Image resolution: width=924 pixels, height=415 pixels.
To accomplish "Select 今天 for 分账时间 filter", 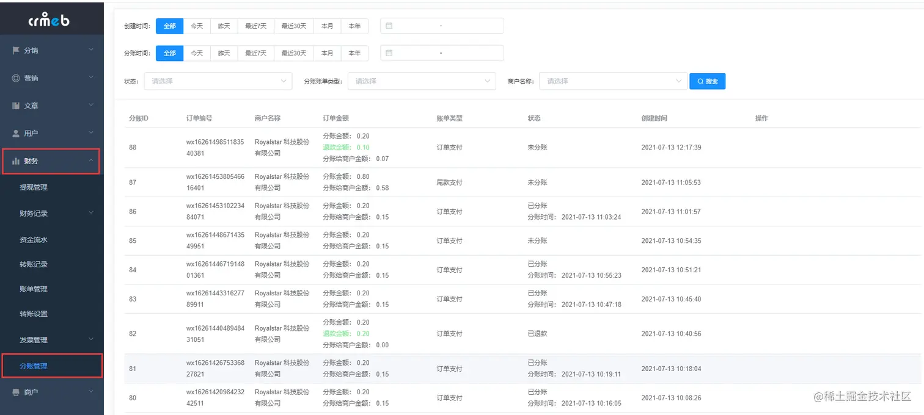I will point(197,53).
